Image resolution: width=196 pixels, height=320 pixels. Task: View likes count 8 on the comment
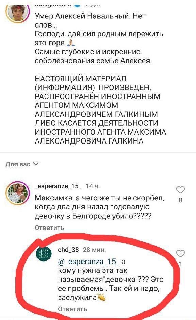(180, 200)
